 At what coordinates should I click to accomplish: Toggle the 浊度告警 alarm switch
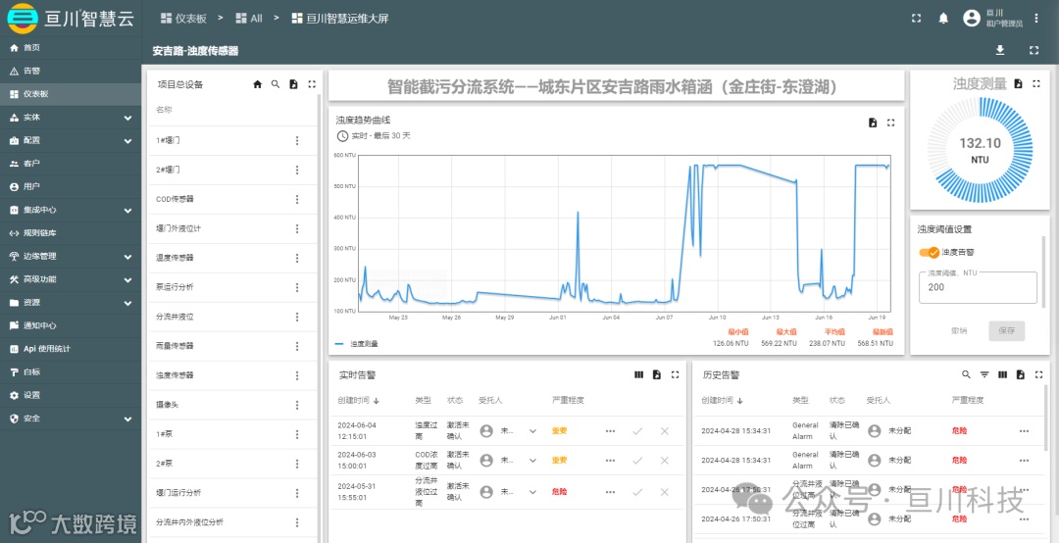pos(930,252)
